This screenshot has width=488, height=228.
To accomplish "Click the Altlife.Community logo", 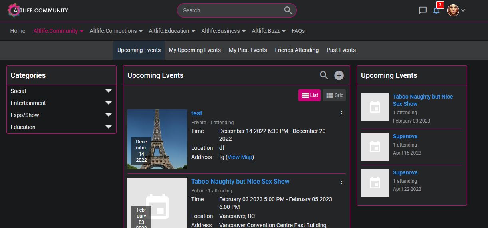I will (38, 10).
